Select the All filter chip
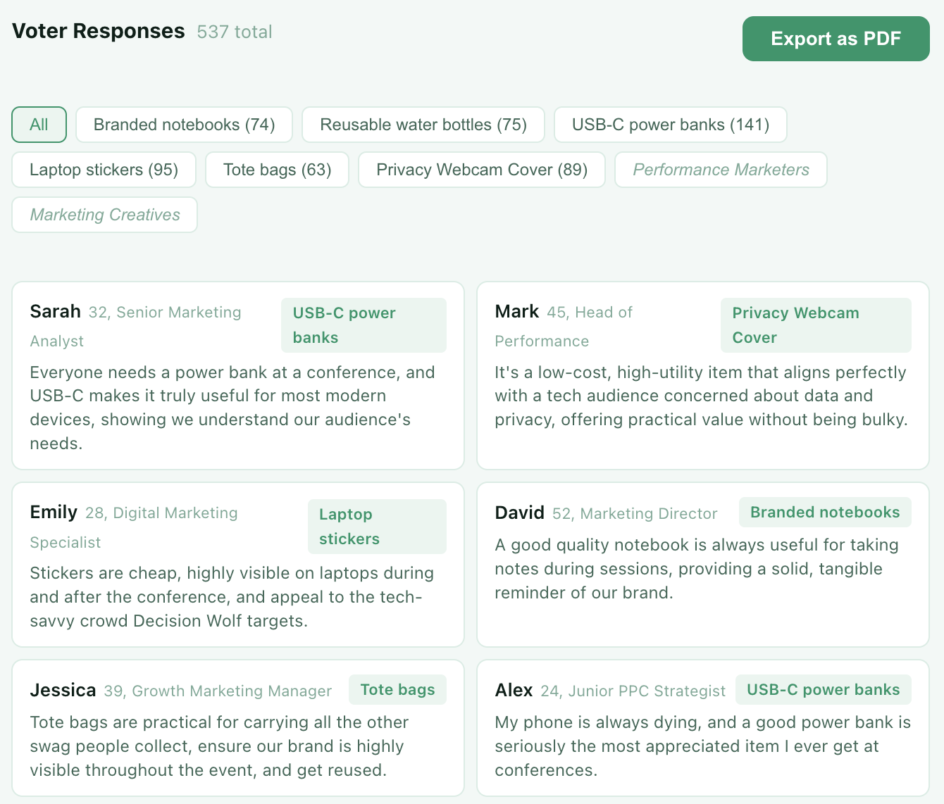 [x=39, y=125]
